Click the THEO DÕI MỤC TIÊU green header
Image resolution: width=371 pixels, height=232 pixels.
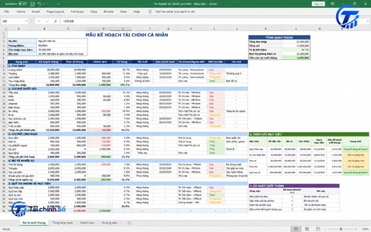pos(309,135)
